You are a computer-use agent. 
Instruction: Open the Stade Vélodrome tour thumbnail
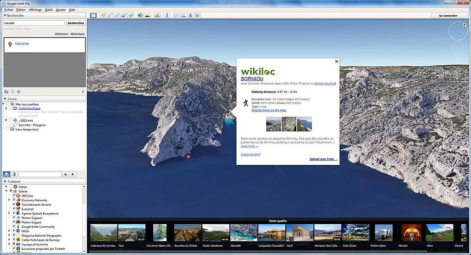[x=216, y=233]
